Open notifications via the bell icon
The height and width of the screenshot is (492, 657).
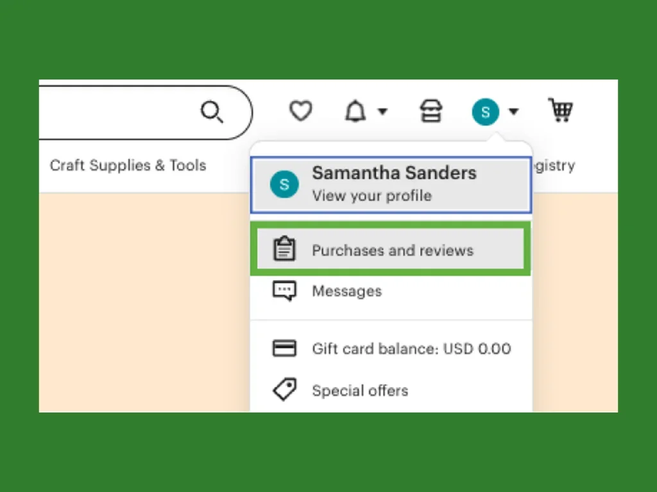pyautogui.click(x=355, y=111)
